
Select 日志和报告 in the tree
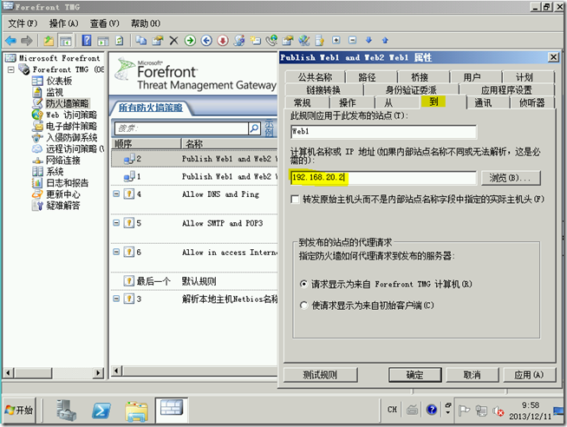click(68, 183)
